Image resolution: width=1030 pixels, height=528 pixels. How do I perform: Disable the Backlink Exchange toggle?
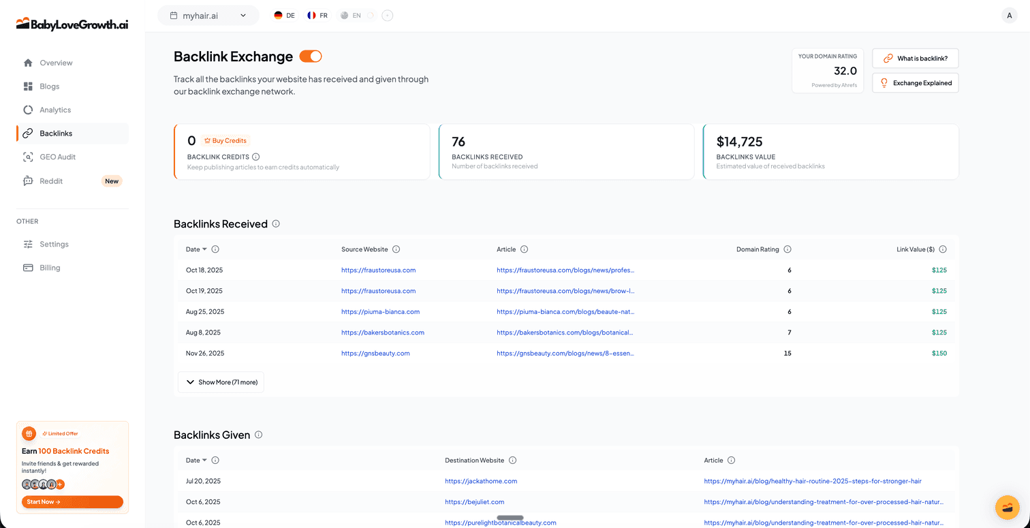(x=311, y=56)
